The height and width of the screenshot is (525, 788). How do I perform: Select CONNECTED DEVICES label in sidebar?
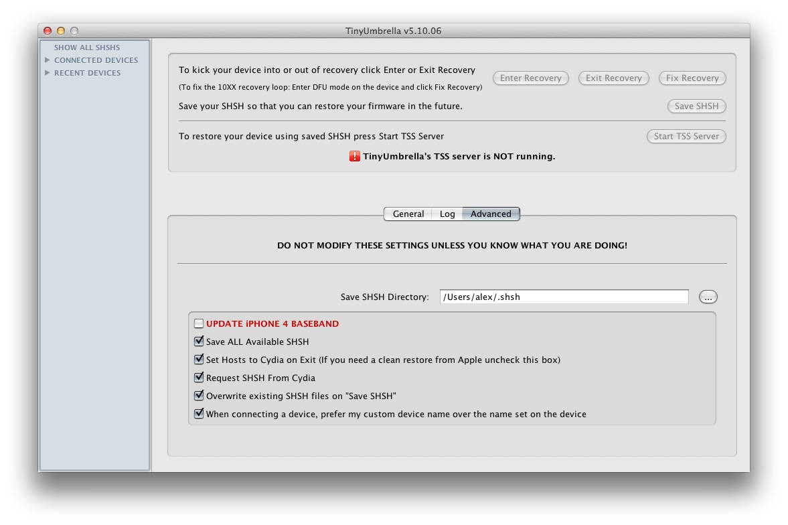point(96,60)
